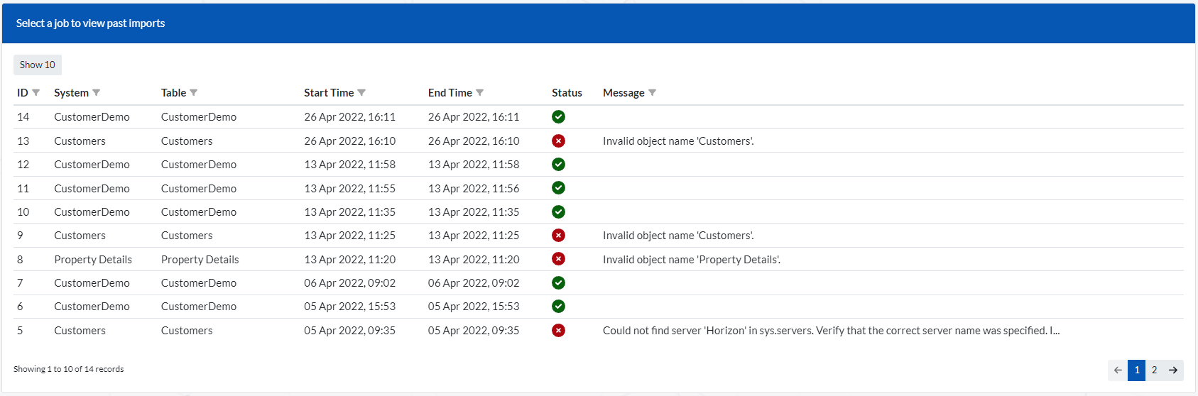Go to the previous page arrow
The height and width of the screenshot is (396, 1198).
pos(1118,370)
